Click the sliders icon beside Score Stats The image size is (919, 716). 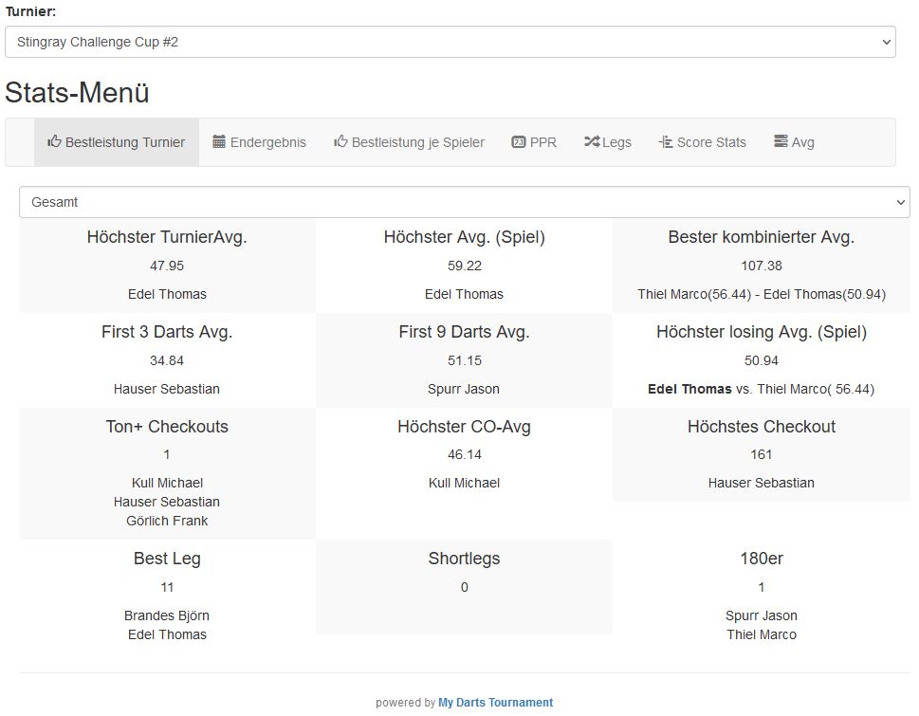pyautogui.click(x=665, y=142)
